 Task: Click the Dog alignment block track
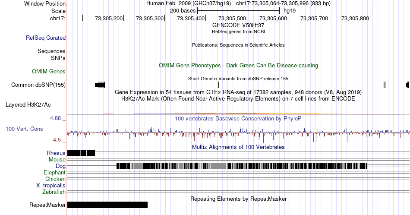[242, 165]
